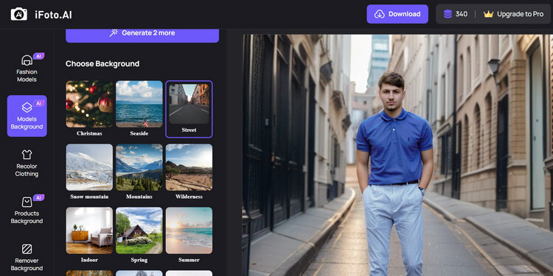553x276 pixels.
Task: Click the Summer label text
Action: point(189,260)
